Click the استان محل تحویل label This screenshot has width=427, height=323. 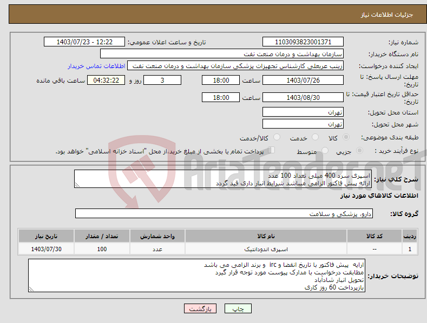point(393,112)
